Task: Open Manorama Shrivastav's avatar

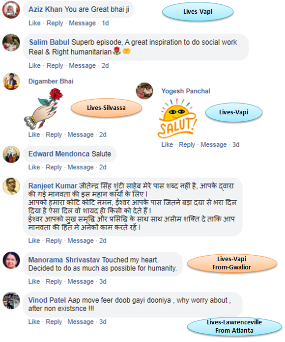Action: pos(11,260)
